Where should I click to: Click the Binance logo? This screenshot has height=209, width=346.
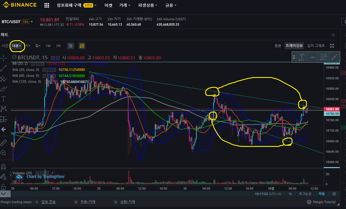click(x=19, y=5)
